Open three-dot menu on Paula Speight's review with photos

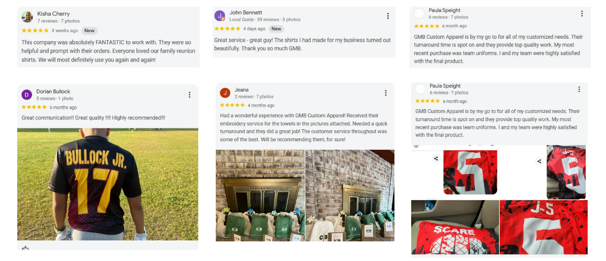click(579, 90)
